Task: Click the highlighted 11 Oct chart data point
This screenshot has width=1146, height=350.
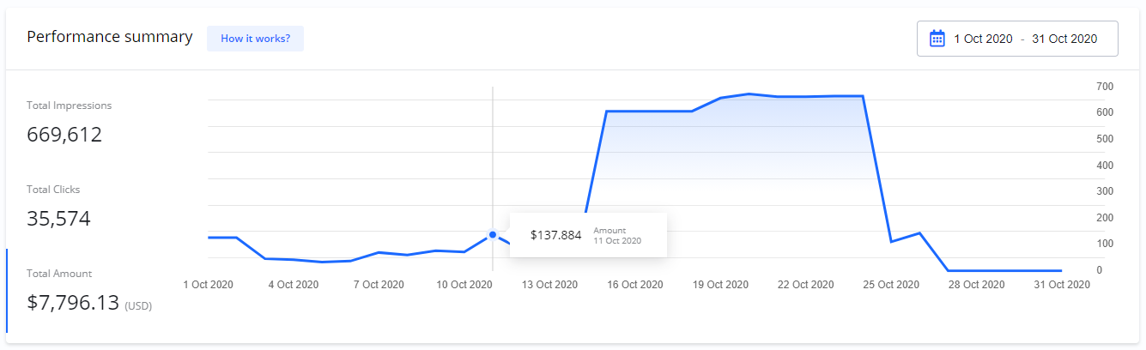Action: (x=493, y=234)
